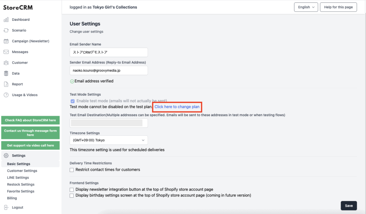Click Get support via video call button
Image resolution: width=366 pixels, height=214 pixels.
[30, 145]
